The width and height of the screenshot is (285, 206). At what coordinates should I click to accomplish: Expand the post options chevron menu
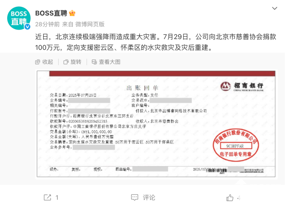point(274,8)
